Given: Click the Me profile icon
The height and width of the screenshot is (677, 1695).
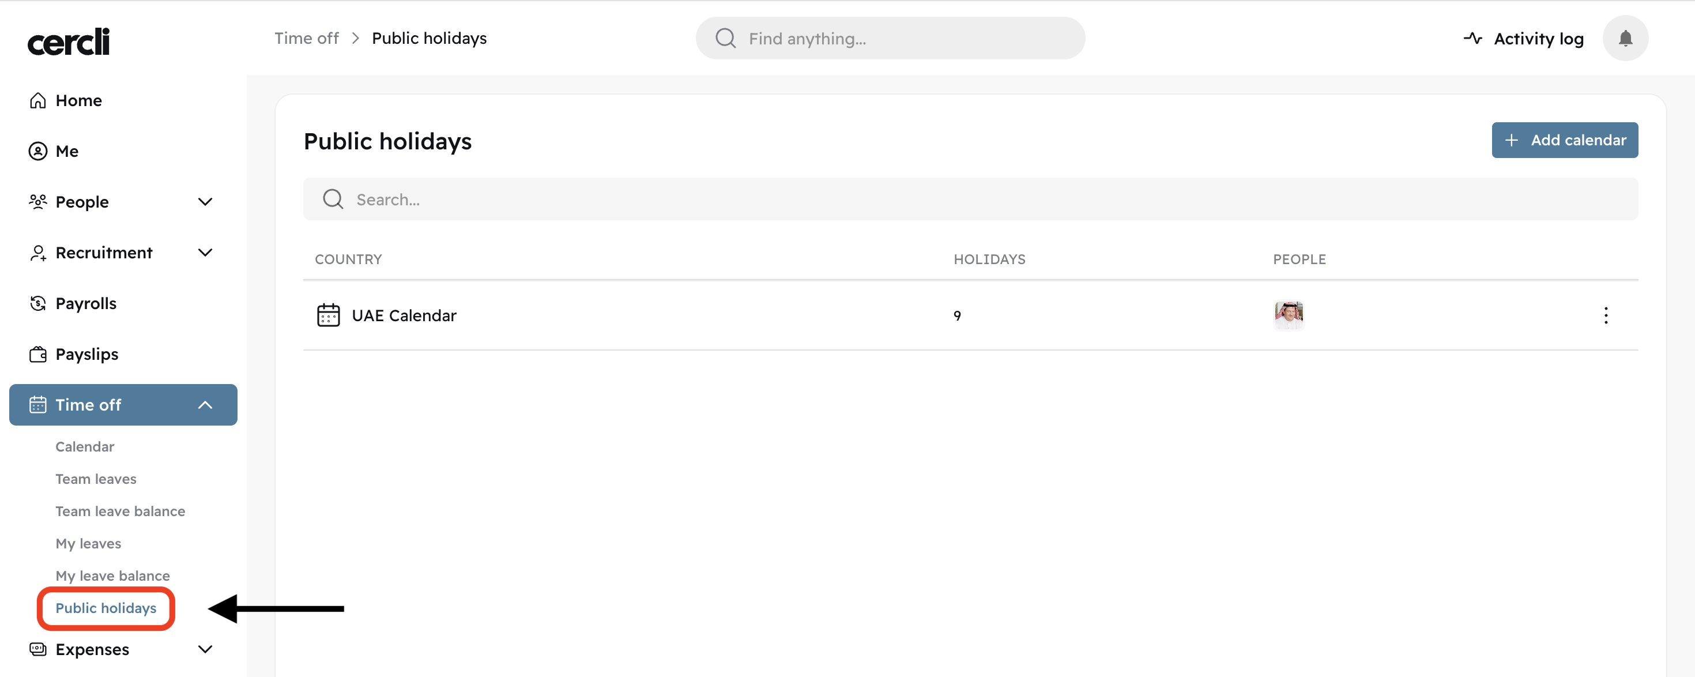Looking at the screenshot, I should (x=38, y=151).
